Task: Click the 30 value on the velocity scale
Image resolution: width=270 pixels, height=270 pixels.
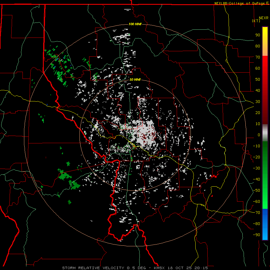Action: click(258, 102)
